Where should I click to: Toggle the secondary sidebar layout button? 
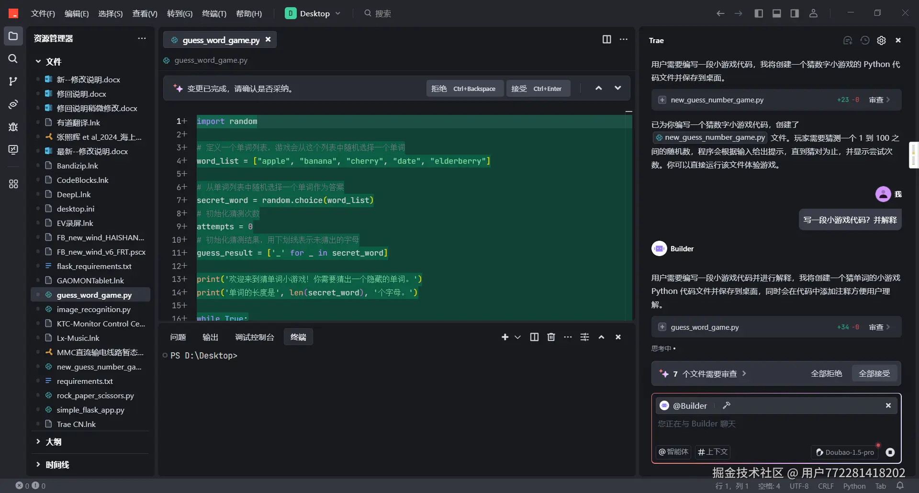(795, 13)
